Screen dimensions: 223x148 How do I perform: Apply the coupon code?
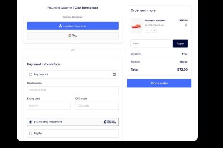(180, 44)
